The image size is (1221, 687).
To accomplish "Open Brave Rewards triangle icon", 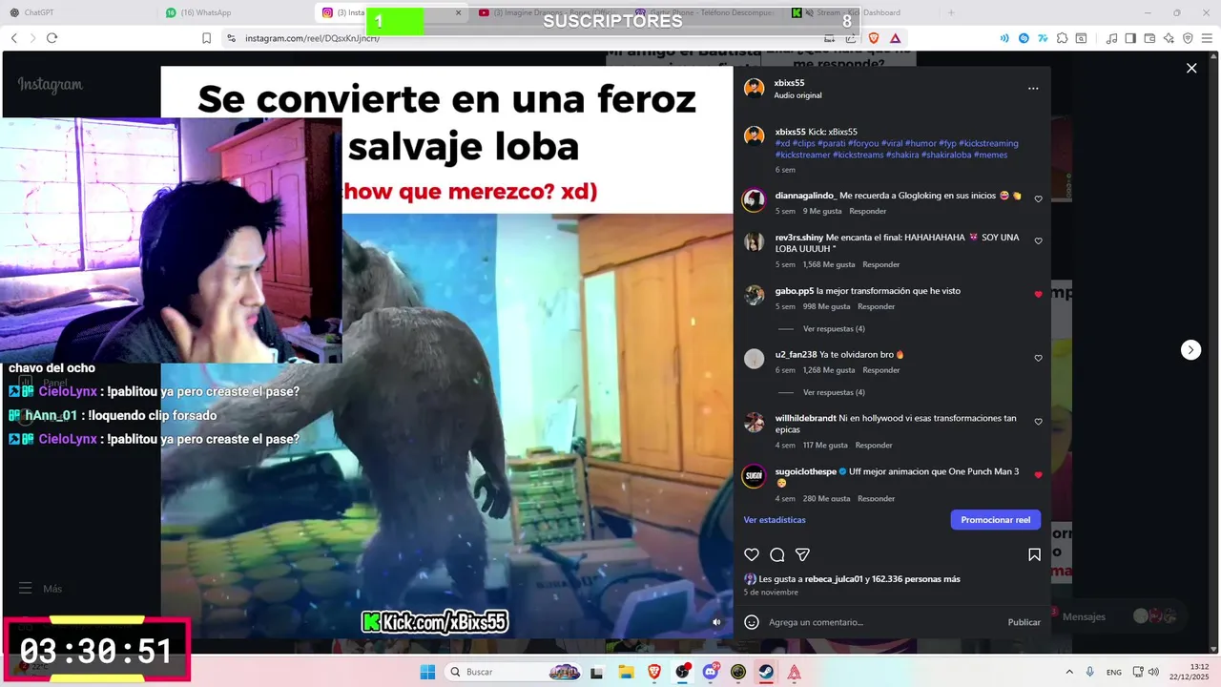I will (895, 38).
